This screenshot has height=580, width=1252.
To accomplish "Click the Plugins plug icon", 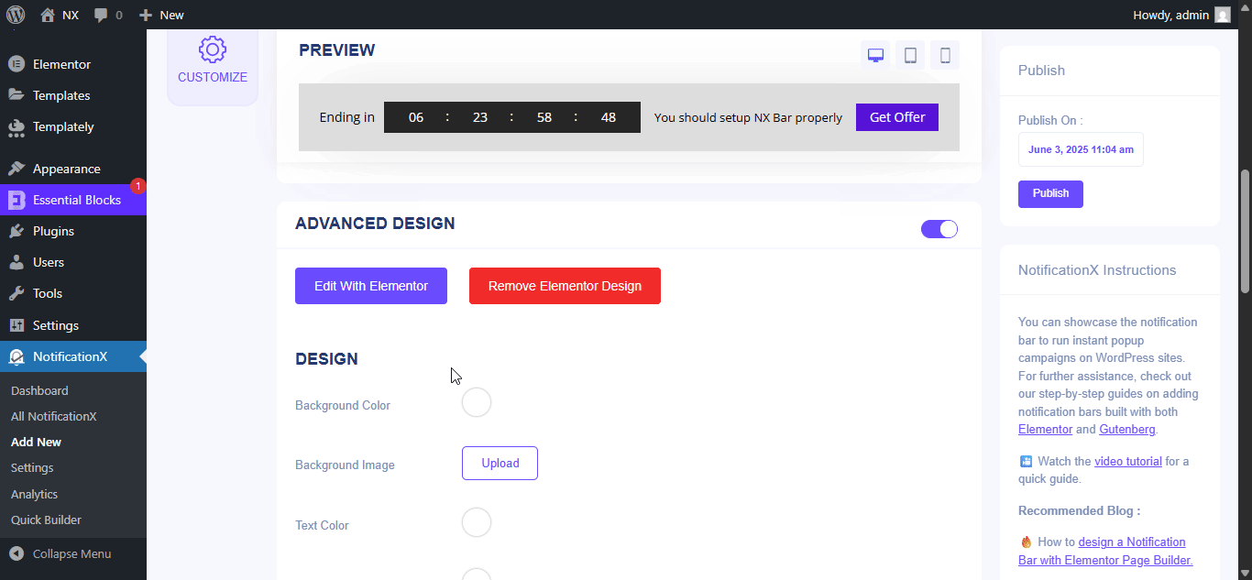I will pyautogui.click(x=16, y=231).
